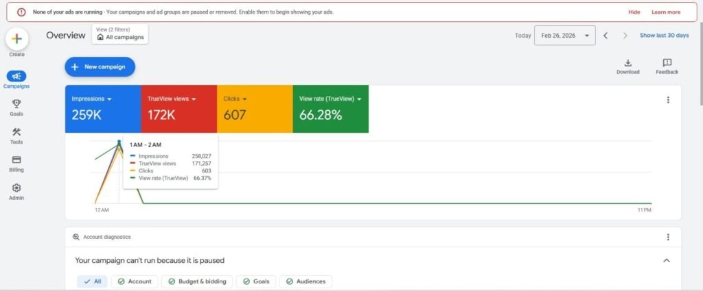Viewport: 703px width, 291px height.
Task: Open the Tools wrench icon
Action: (x=17, y=132)
